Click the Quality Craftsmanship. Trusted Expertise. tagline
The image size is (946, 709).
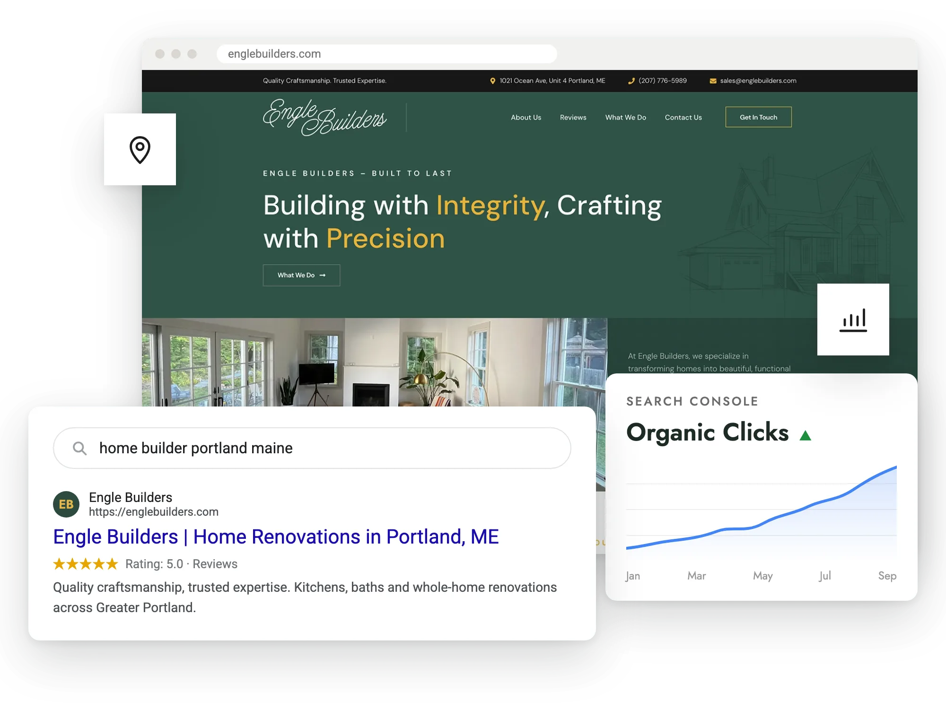tap(324, 81)
